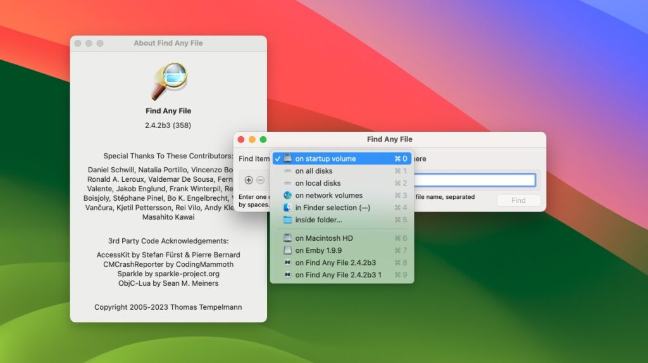Focus the search text input field
The width and height of the screenshot is (648, 363).
[x=475, y=180]
